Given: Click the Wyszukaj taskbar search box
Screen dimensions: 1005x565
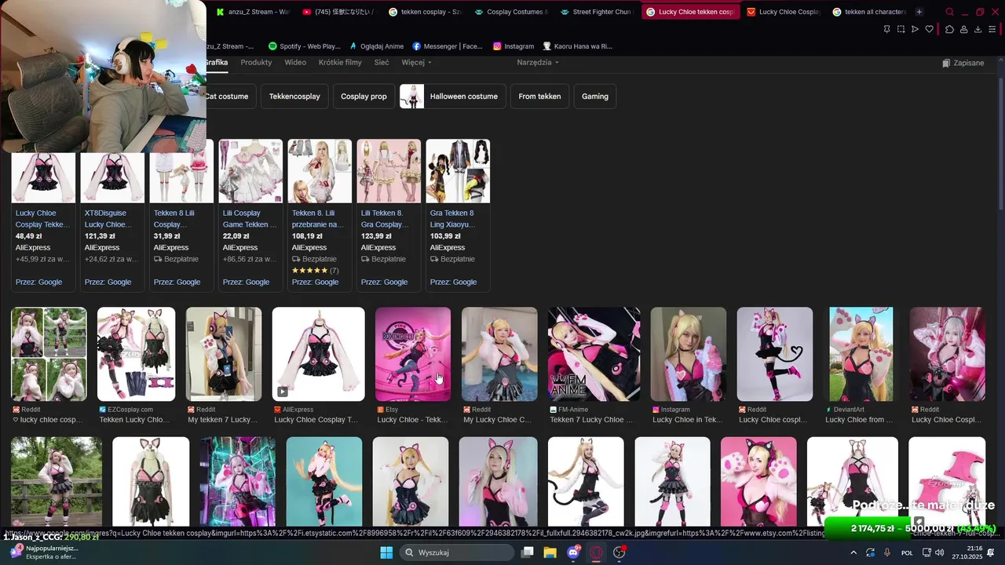Looking at the screenshot, I should (459, 552).
